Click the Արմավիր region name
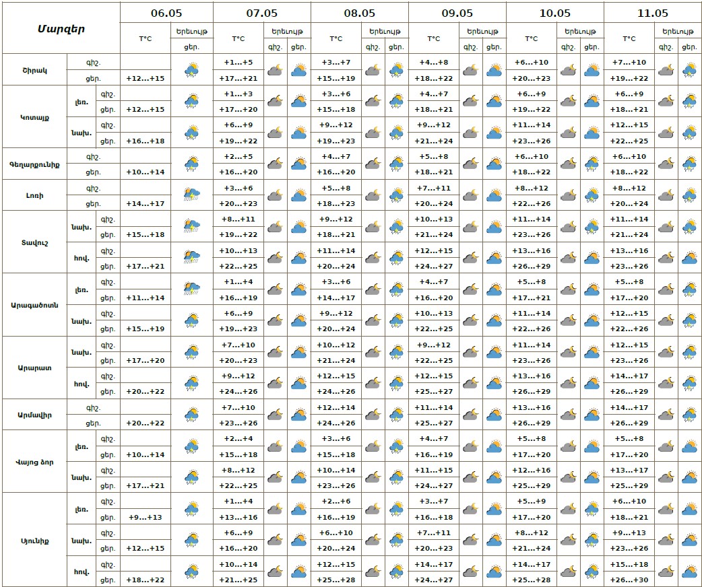 coord(34,415)
